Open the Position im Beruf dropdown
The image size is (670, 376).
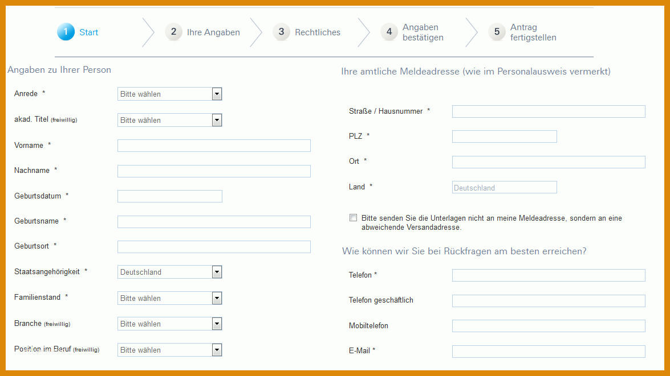tap(169, 350)
